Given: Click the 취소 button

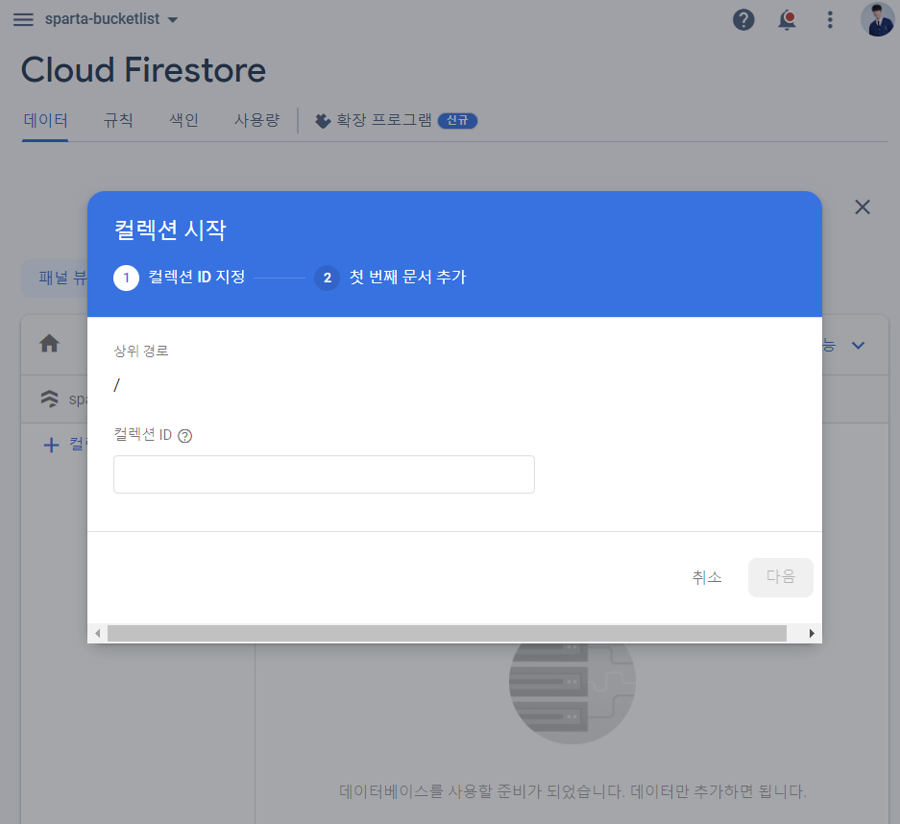Looking at the screenshot, I should pyautogui.click(x=707, y=577).
